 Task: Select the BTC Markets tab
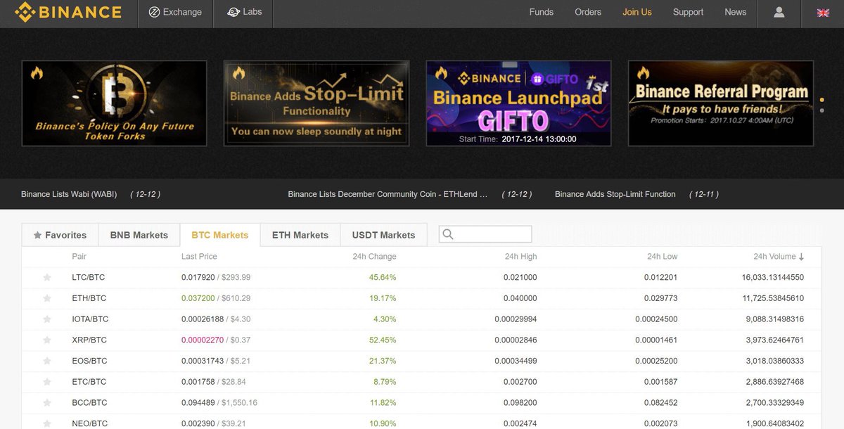pyautogui.click(x=220, y=235)
